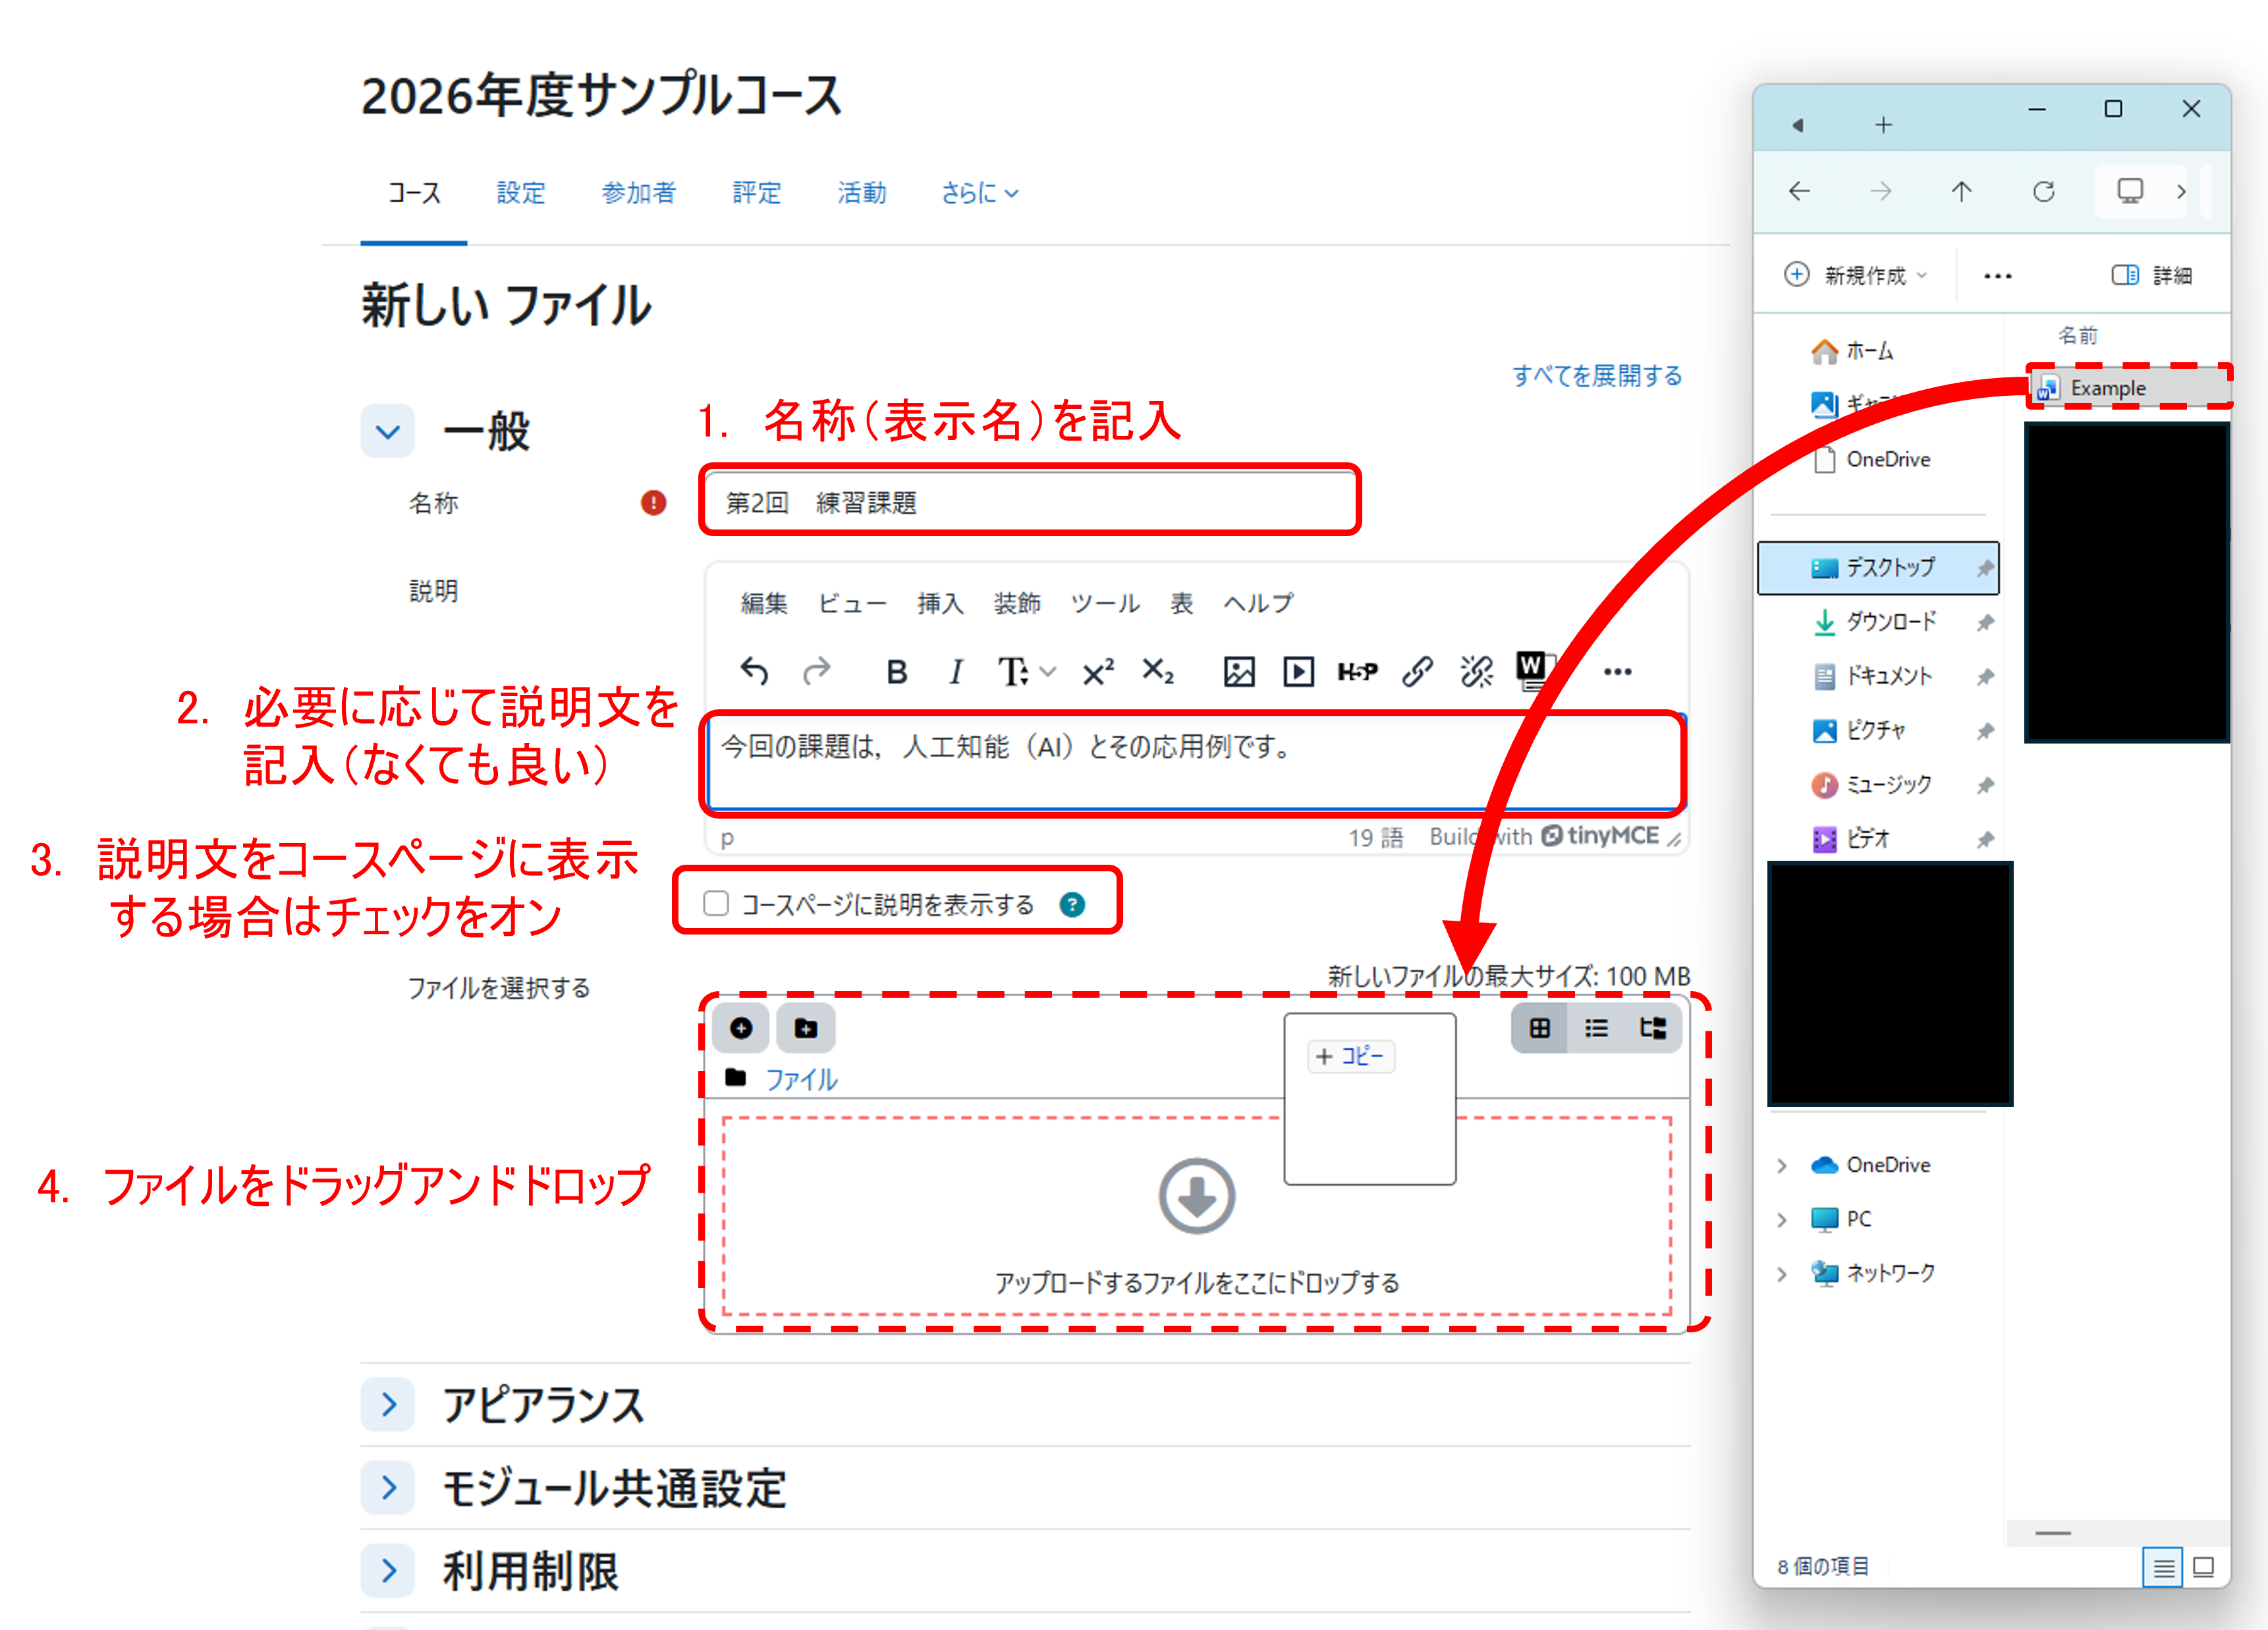Open the 評定 tab

pos(757,193)
